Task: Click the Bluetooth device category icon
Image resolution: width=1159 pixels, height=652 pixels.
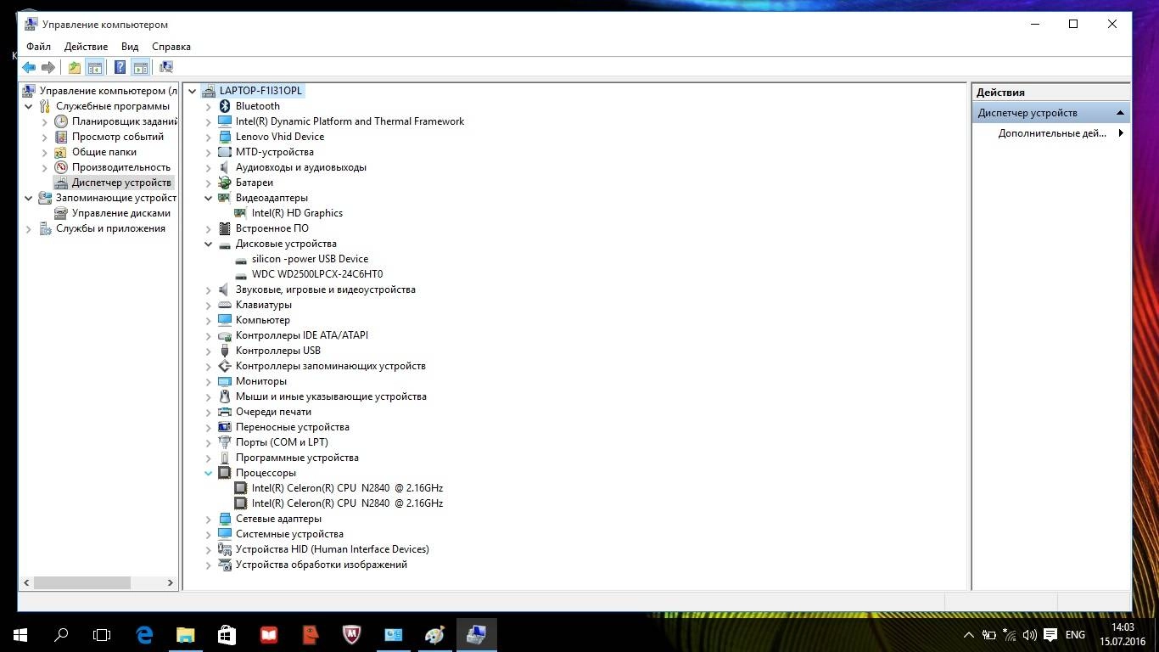Action: click(225, 106)
